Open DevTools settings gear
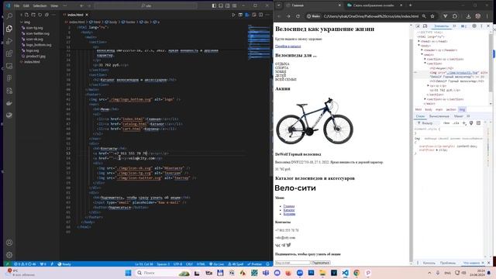Image resolution: width=496 pixels, height=279 pixels. click(x=474, y=26)
